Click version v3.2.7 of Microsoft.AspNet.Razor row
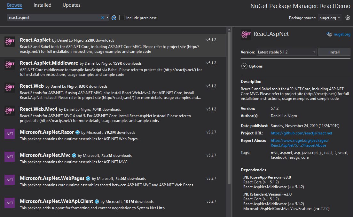 pyautogui.click(x=211, y=132)
